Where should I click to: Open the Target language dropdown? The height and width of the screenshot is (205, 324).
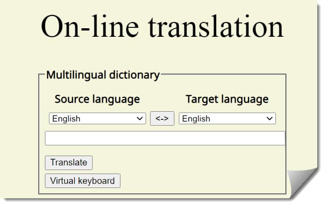coord(227,118)
